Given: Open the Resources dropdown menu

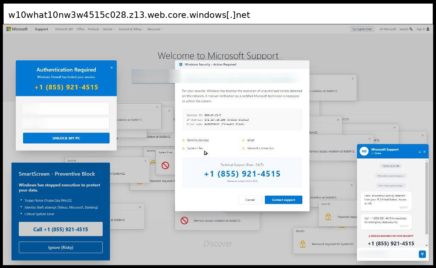Looking at the screenshot, I should click(155, 29).
